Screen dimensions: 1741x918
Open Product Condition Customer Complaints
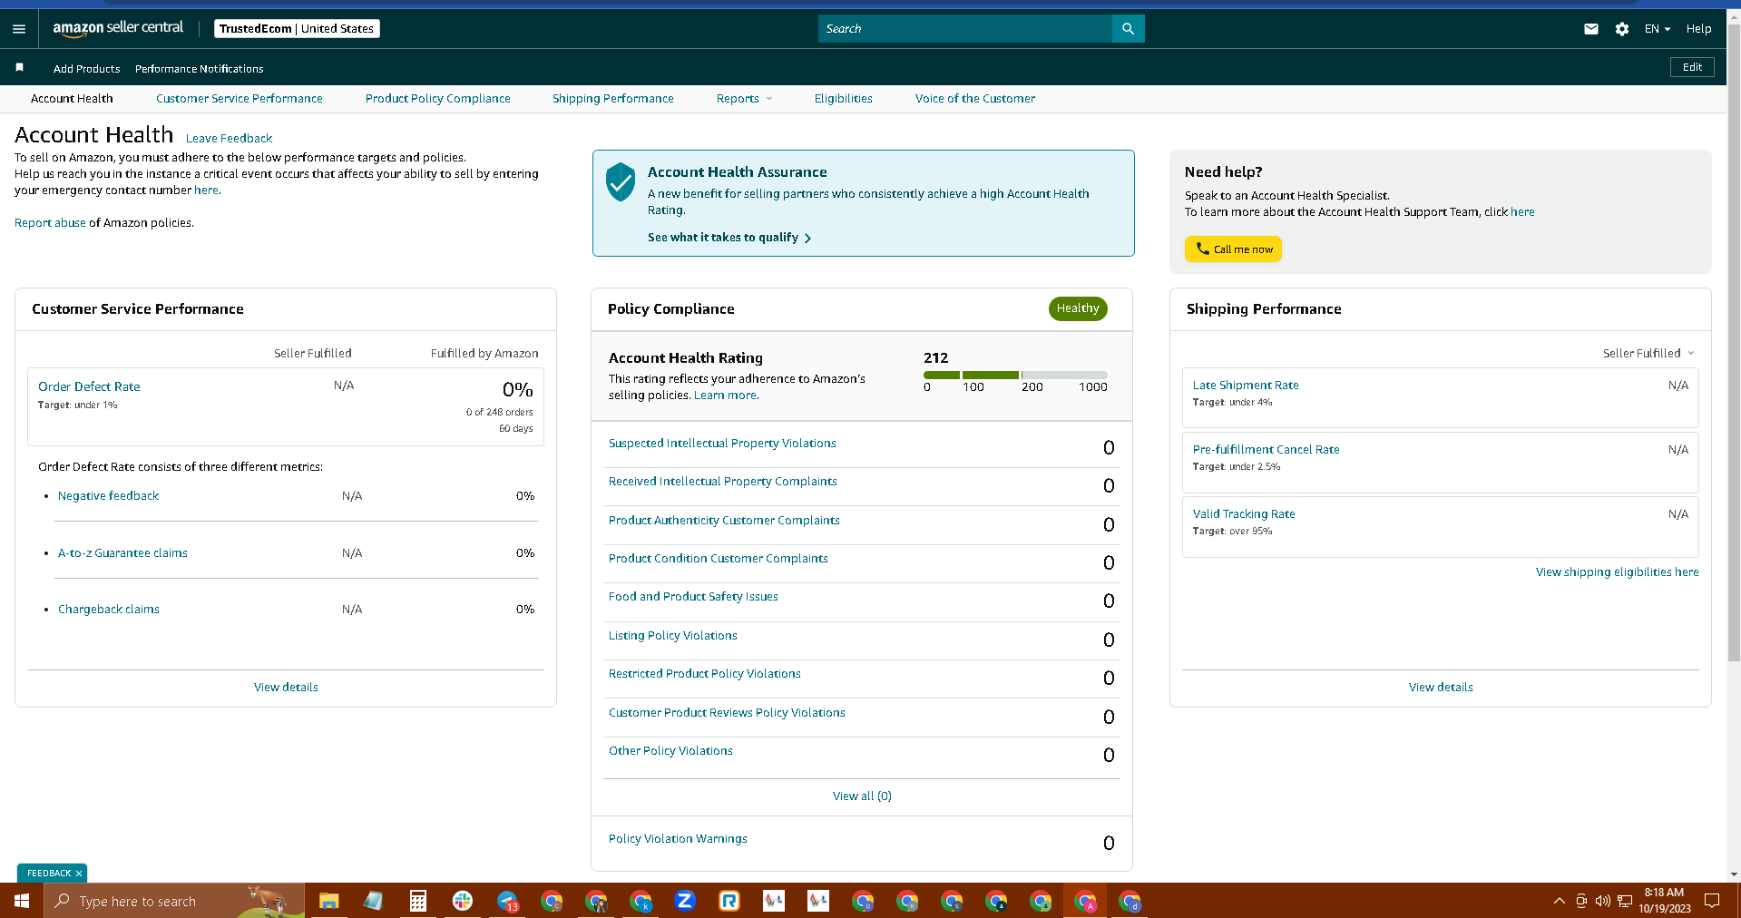719,559
